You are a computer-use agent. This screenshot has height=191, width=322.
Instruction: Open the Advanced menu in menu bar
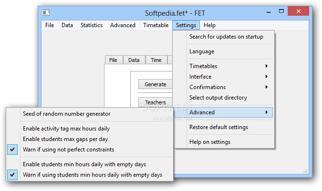(123, 25)
